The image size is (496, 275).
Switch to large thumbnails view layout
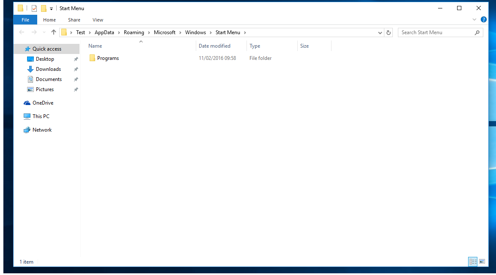[482, 262]
